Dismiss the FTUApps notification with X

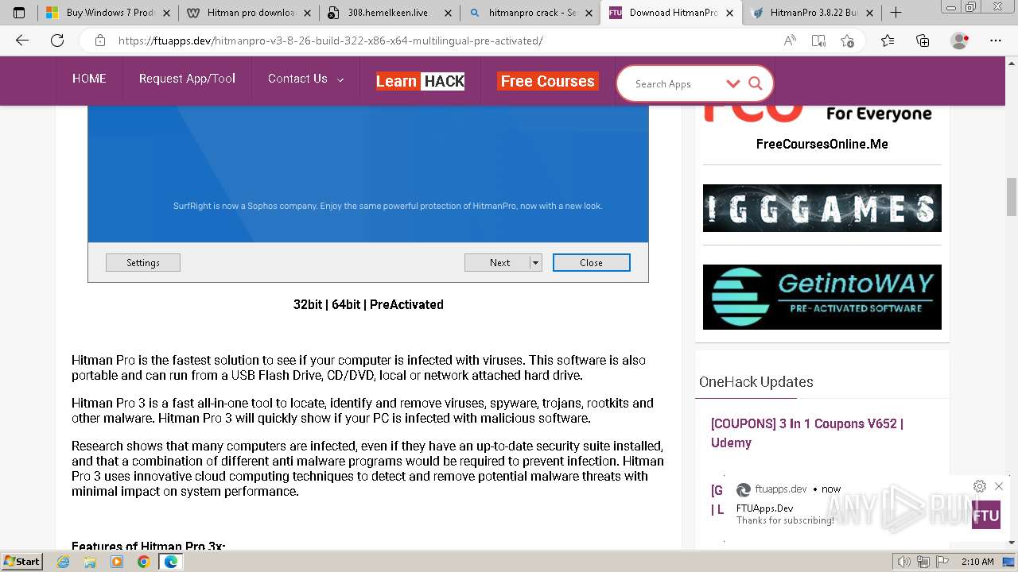(999, 486)
